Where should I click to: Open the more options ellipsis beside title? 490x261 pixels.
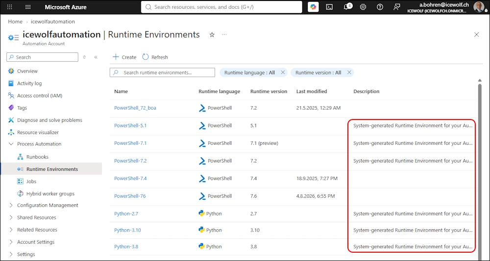pos(224,34)
